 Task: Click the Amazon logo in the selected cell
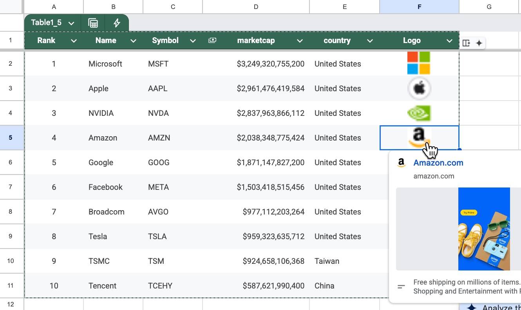[419, 137]
